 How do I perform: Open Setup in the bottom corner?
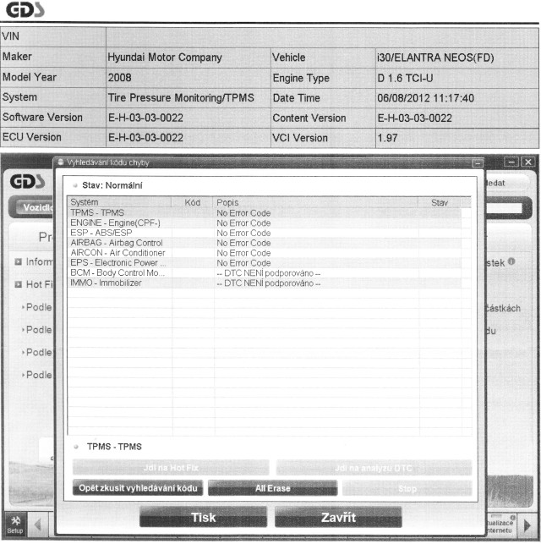[15, 525]
